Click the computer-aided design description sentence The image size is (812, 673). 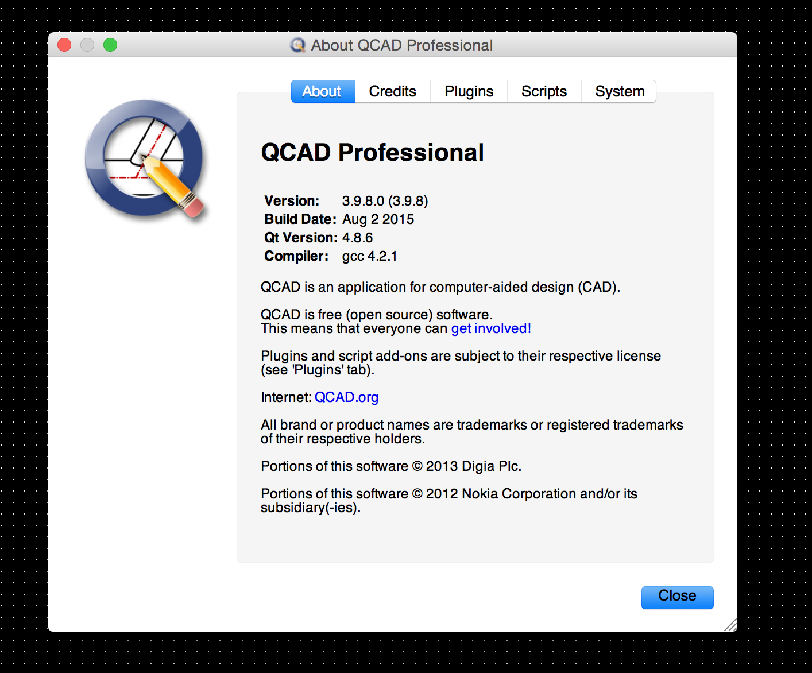coord(440,287)
